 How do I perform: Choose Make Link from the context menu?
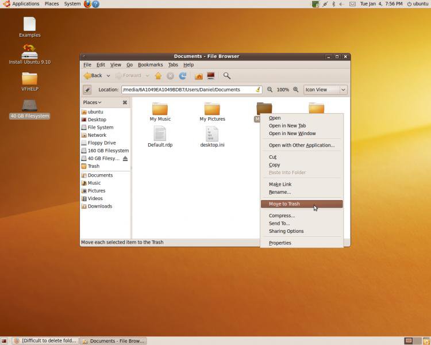pyautogui.click(x=302, y=185)
